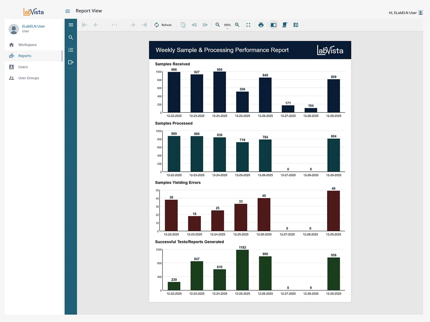Image resolution: width=430 pixels, height=322 pixels.
Task: Select Reports in the left navigation
Action: click(x=25, y=56)
